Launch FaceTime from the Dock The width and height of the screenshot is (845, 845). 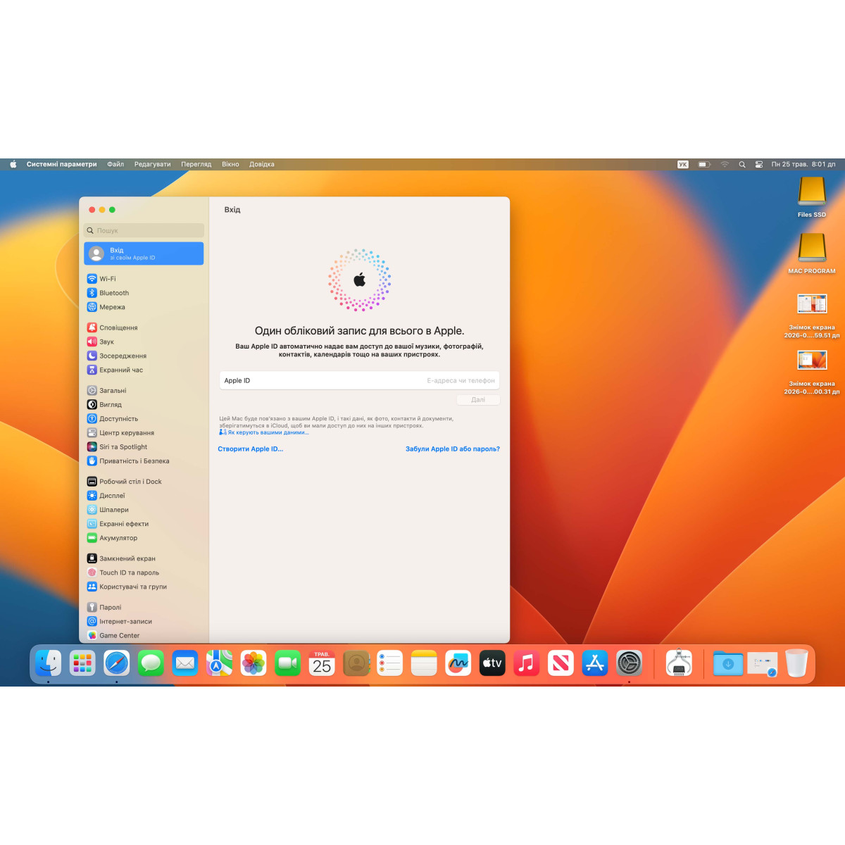click(287, 663)
